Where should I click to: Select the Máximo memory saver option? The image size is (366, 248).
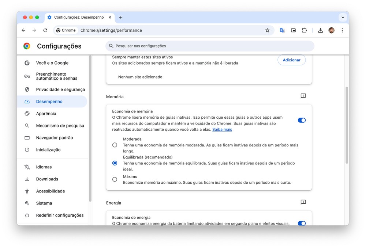pos(115,179)
